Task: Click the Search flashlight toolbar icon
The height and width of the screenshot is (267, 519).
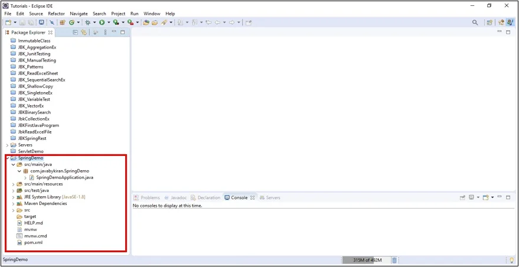Action: (x=164, y=22)
